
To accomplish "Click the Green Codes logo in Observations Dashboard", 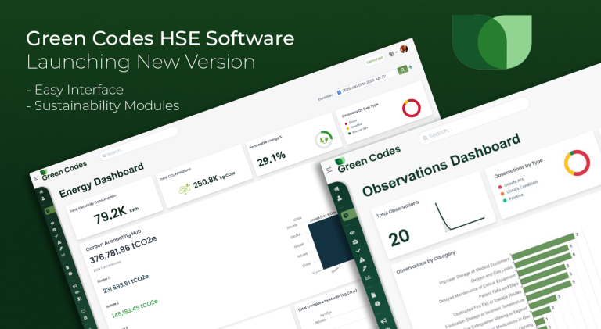I will 369,159.
